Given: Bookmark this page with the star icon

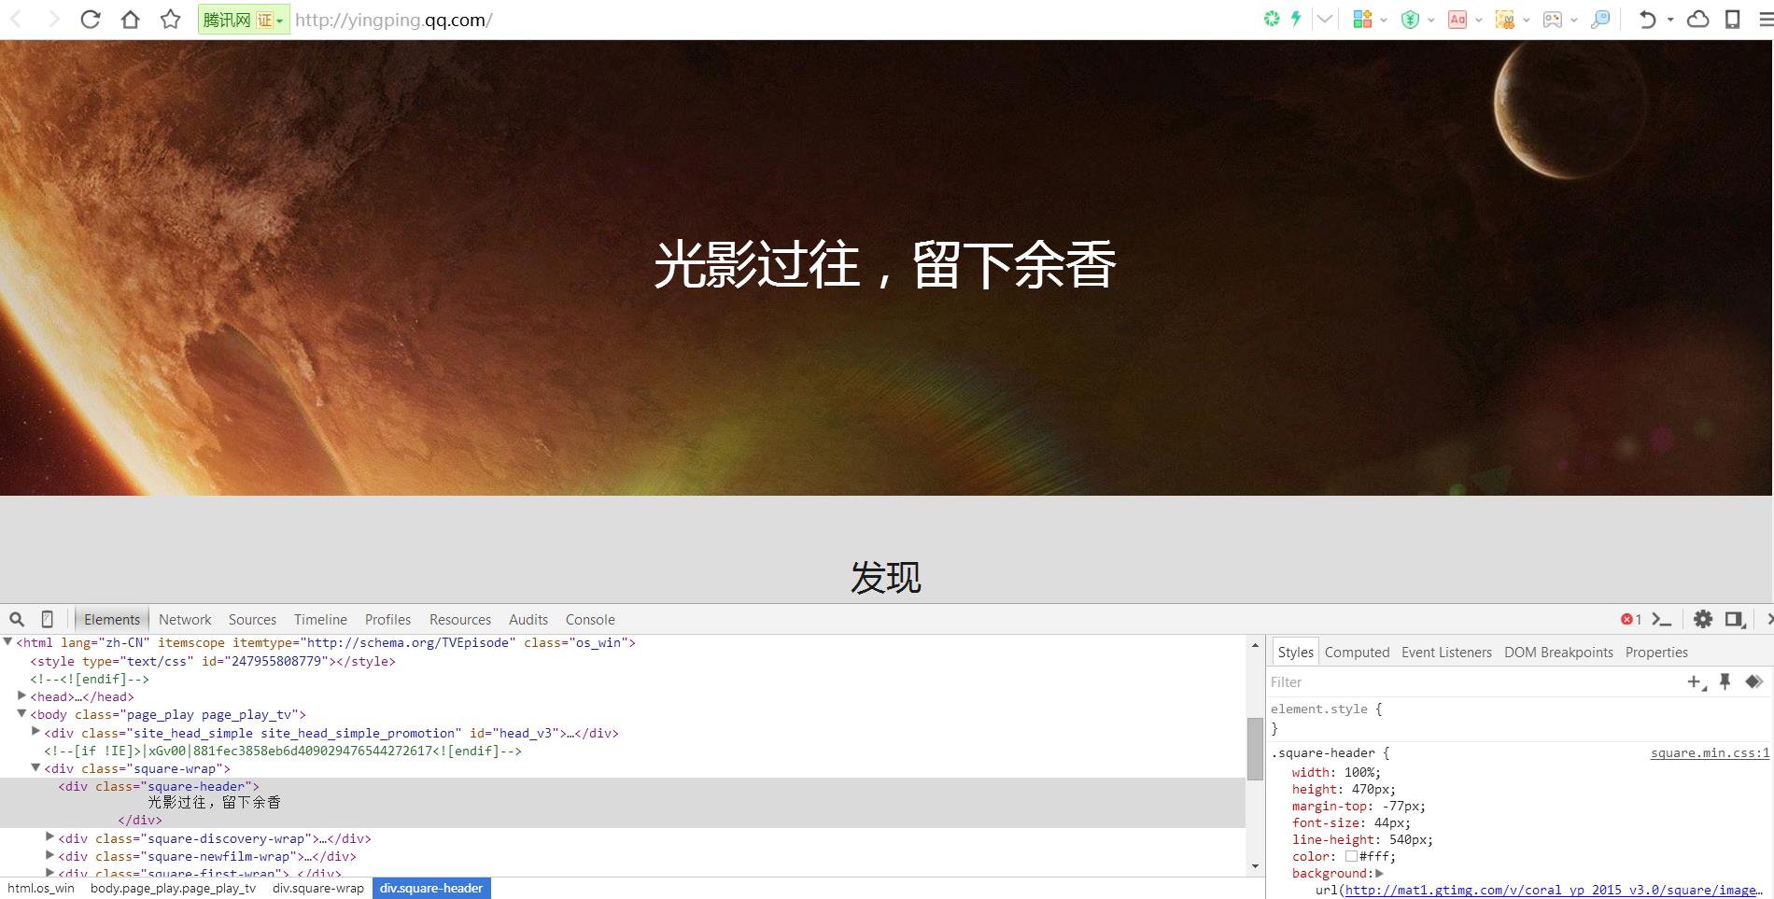Looking at the screenshot, I should (170, 19).
